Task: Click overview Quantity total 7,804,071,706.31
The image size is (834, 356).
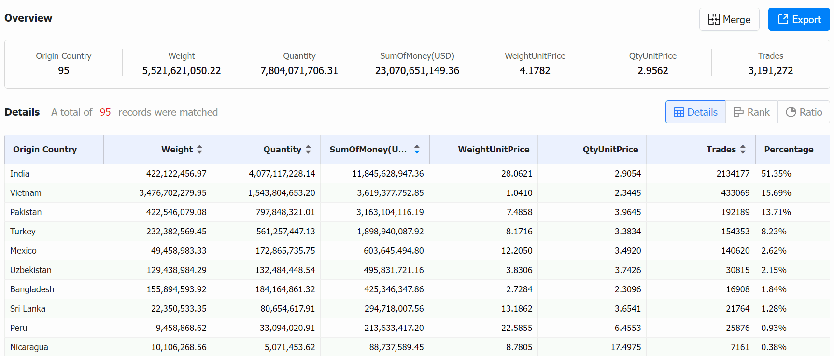Action: pyautogui.click(x=299, y=71)
